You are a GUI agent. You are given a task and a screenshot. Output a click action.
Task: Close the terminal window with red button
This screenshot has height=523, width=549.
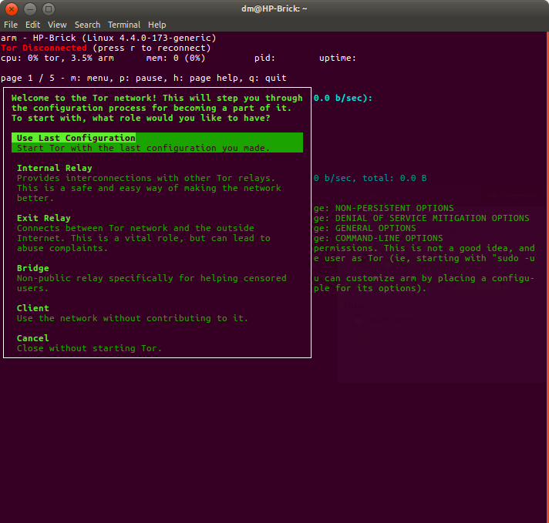[12, 8]
